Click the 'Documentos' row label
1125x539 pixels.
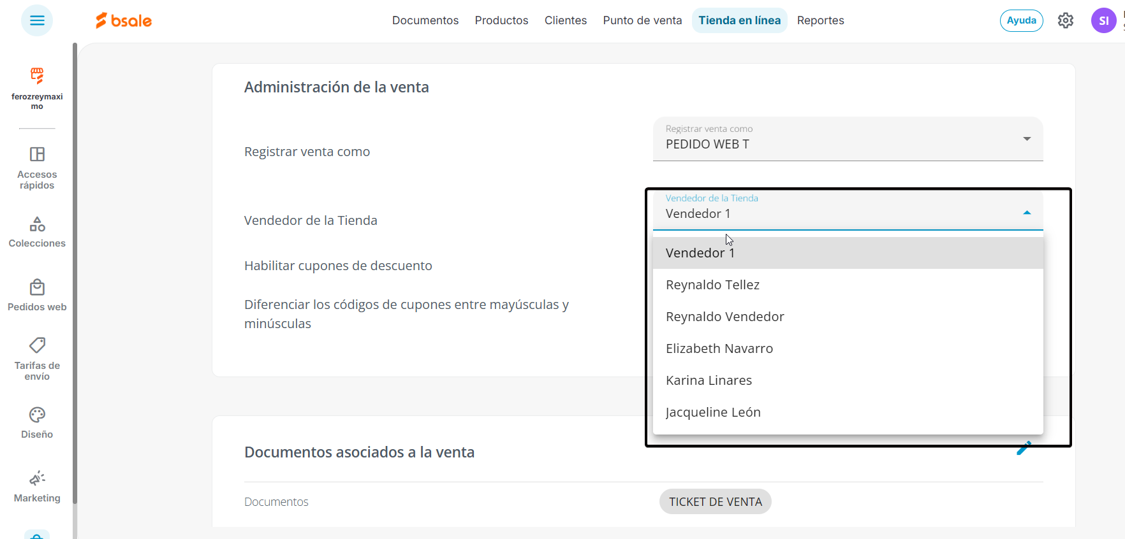pos(276,502)
